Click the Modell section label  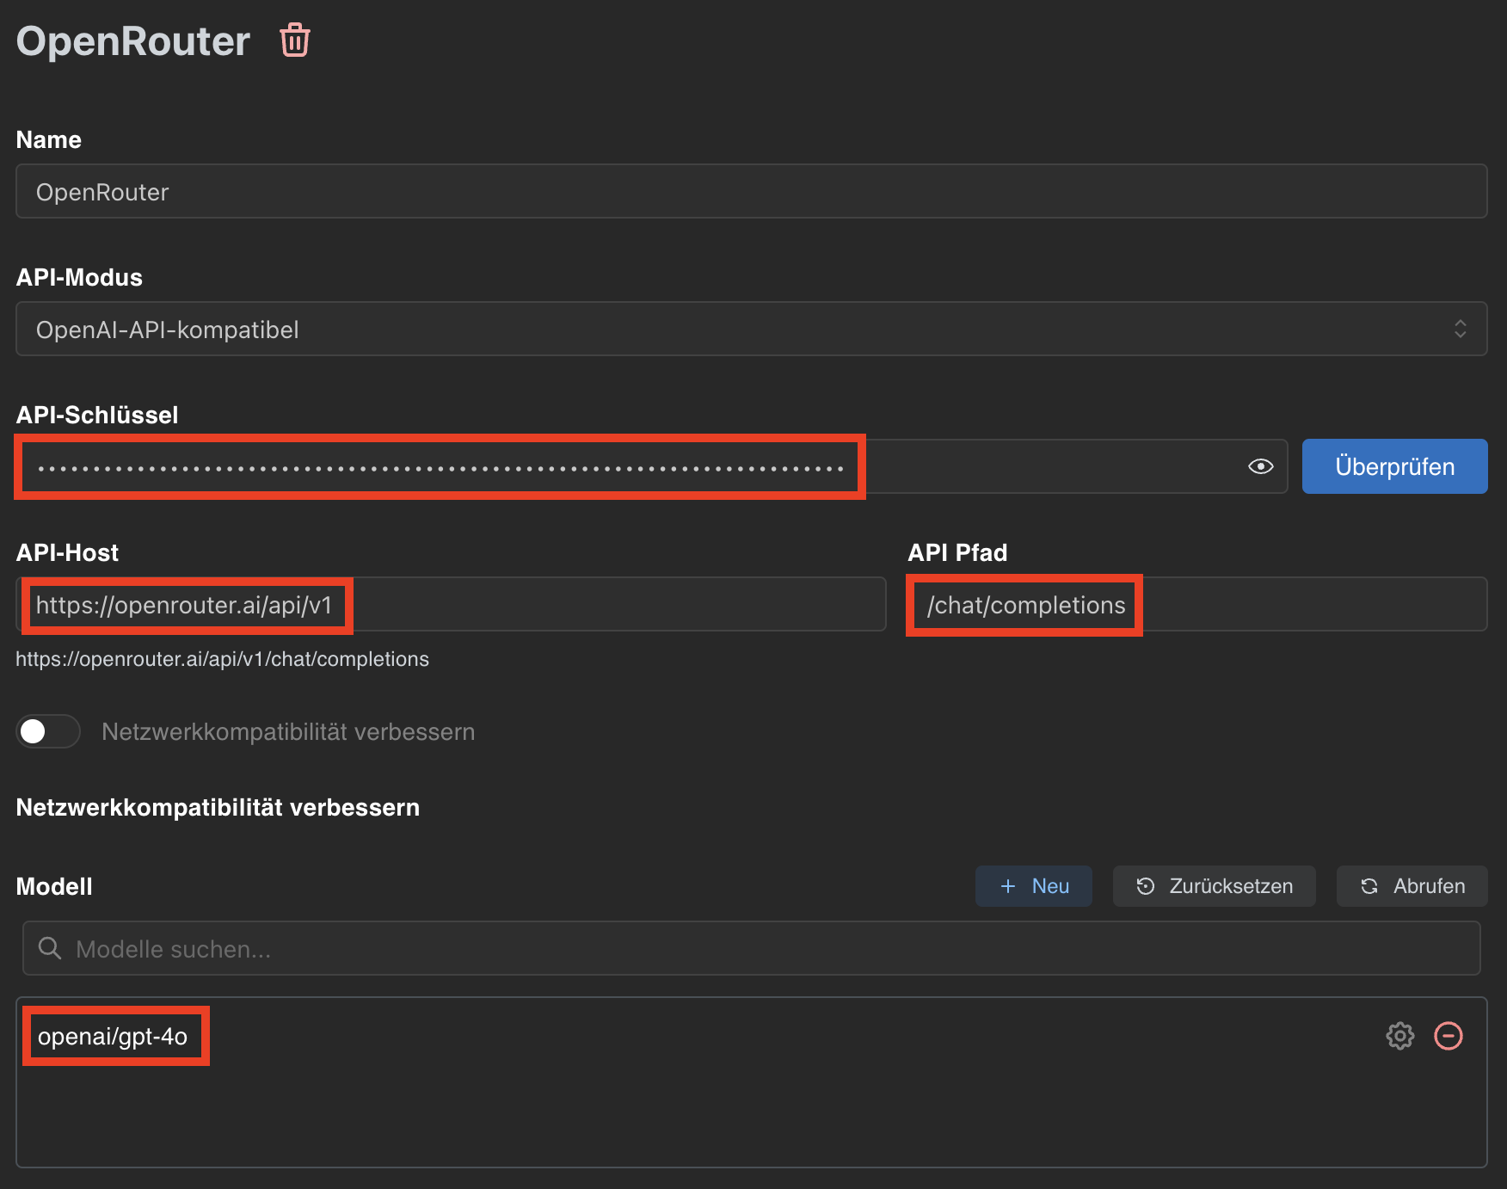click(x=54, y=886)
